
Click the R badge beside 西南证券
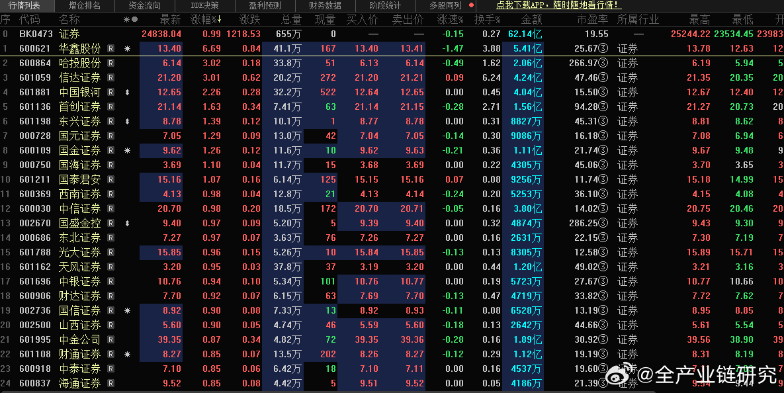click(x=110, y=194)
